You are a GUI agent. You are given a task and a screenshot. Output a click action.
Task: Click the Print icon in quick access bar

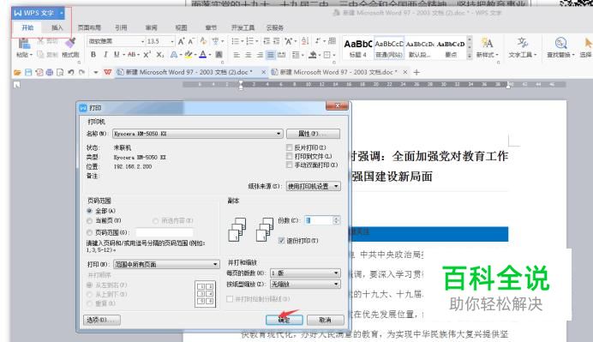click(x=49, y=72)
